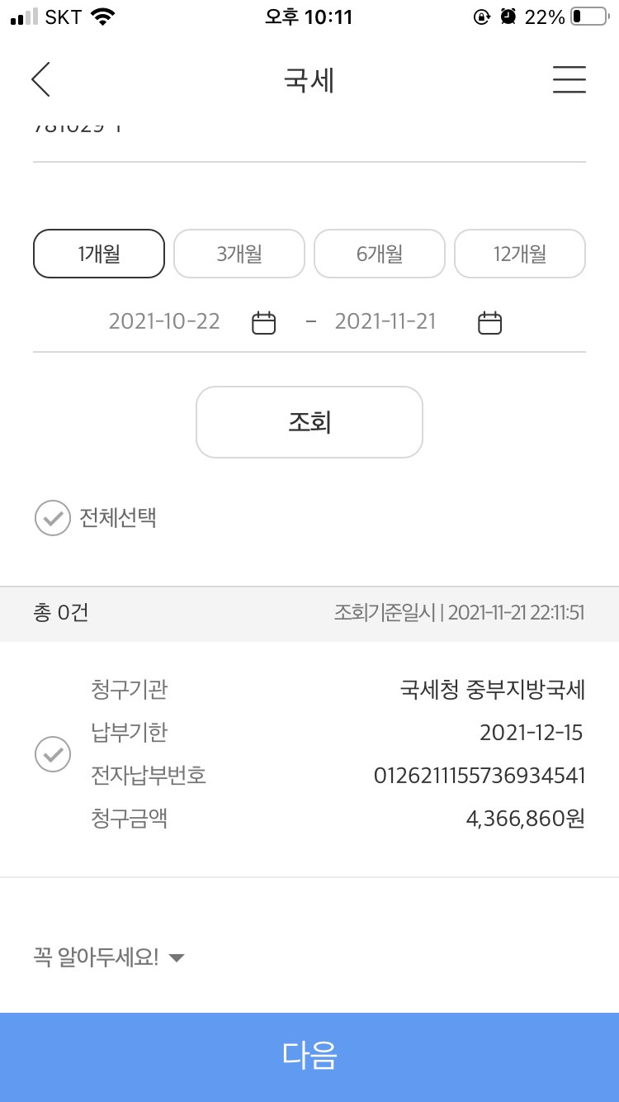
Task: Open end date calendar icon
Action: pyautogui.click(x=490, y=322)
